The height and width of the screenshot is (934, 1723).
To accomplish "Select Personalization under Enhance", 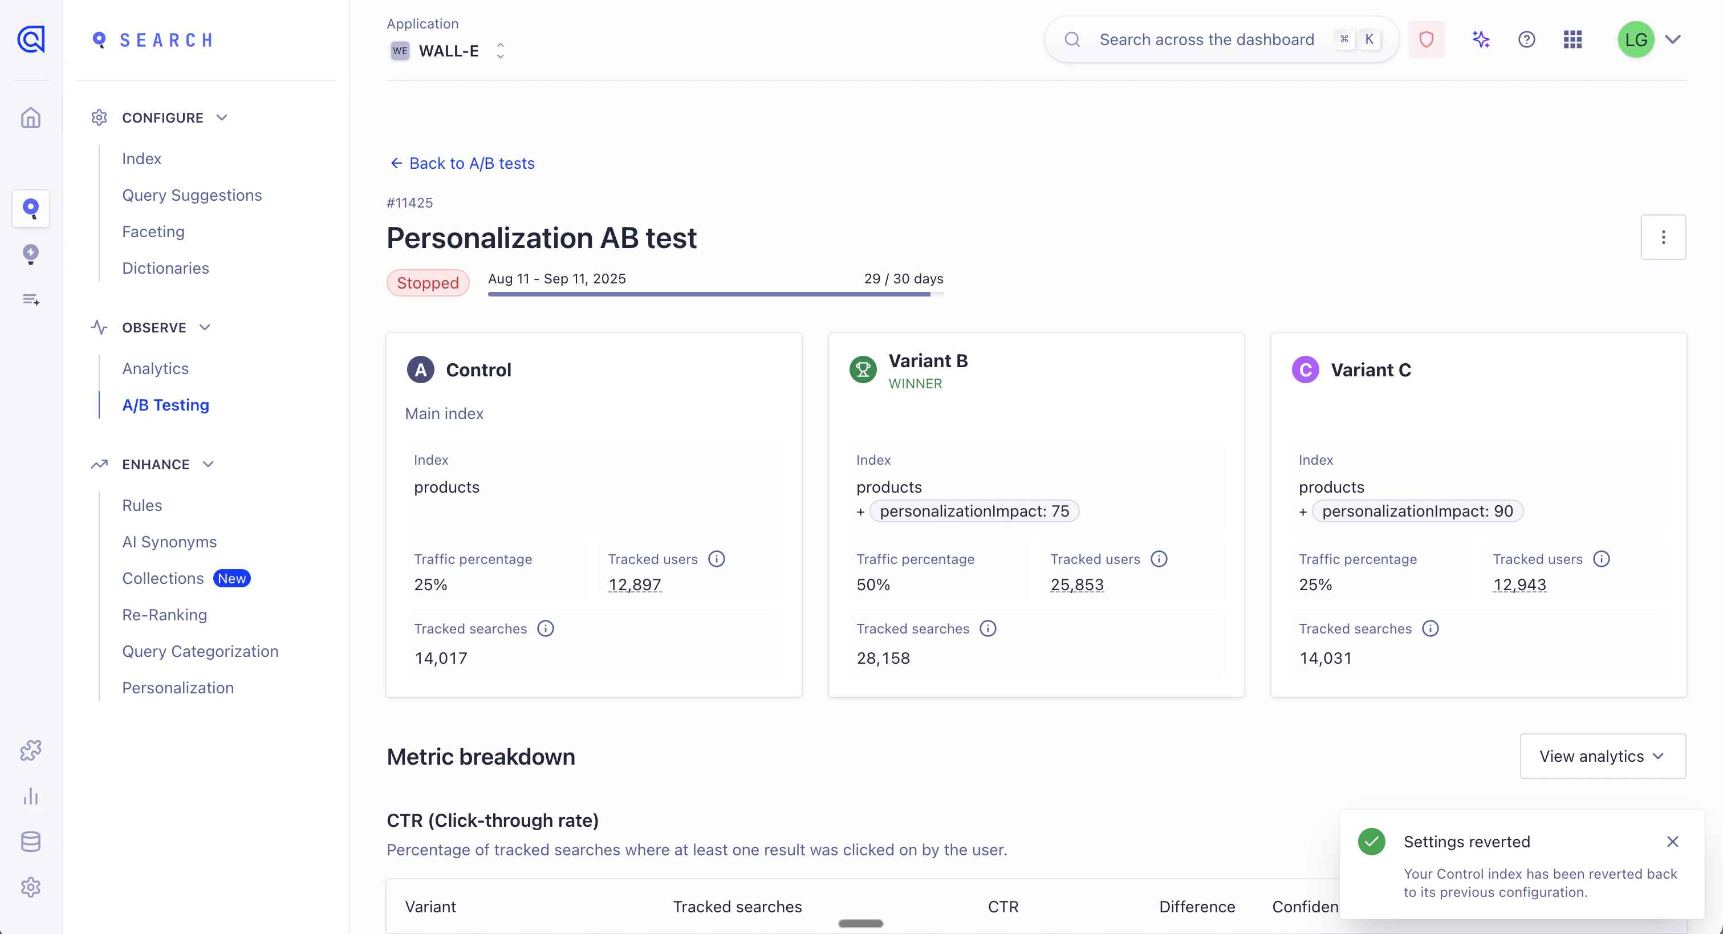I will [x=177, y=687].
